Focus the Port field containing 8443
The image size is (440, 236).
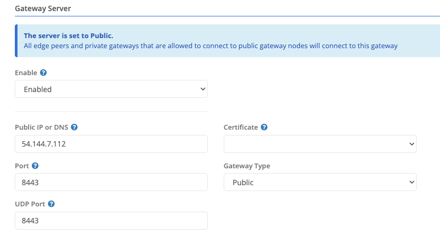111,183
